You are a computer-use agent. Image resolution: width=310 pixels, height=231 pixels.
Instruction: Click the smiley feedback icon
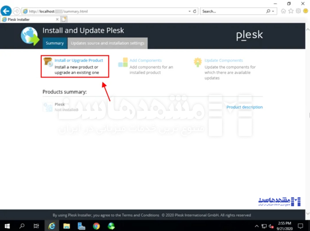pyautogui.click(x=306, y=11)
